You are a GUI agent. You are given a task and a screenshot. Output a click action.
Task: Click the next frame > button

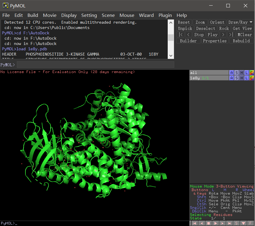pos(223,35)
